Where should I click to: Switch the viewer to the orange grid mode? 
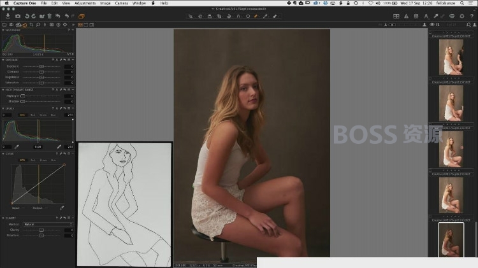pos(80,25)
